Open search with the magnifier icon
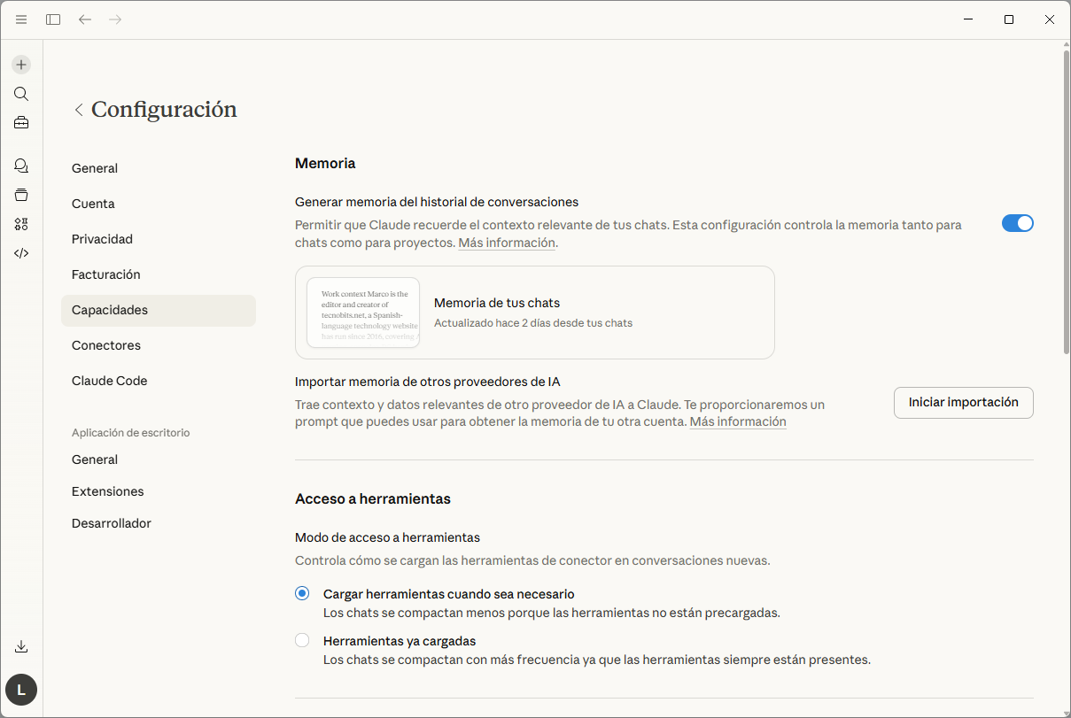The image size is (1071, 718). point(21,94)
